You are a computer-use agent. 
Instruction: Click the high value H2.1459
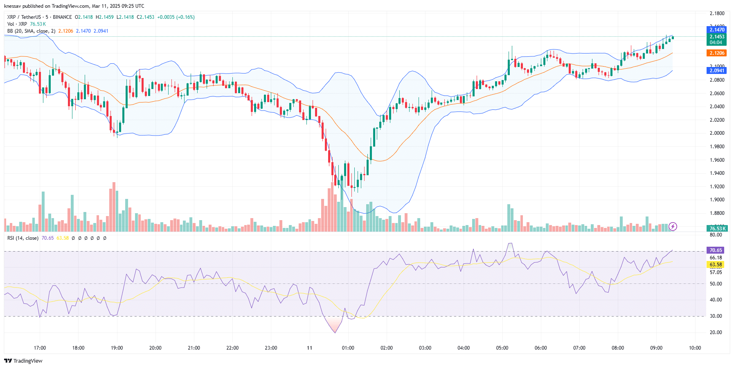coord(105,17)
